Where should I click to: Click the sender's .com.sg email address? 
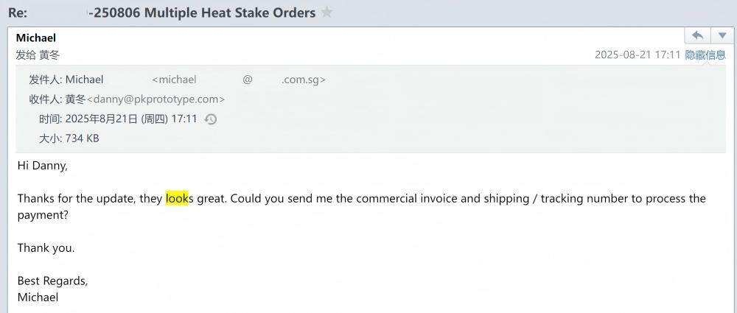pos(239,80)
